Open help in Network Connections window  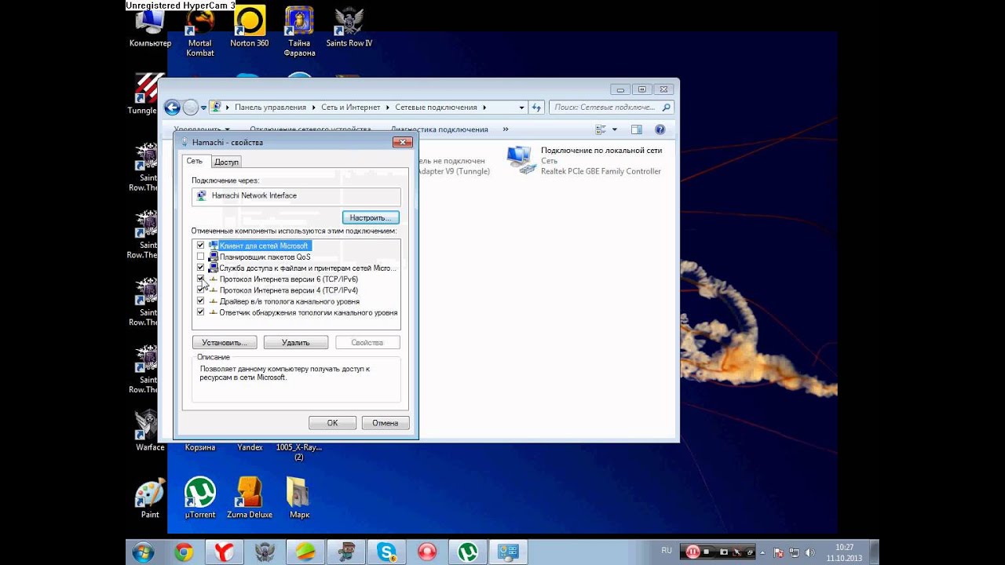[x=660, y=129]
